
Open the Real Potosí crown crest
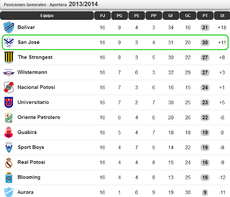click(x=9, y=163)
